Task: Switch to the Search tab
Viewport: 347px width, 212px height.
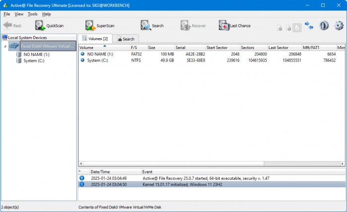Action: coord(126,39)
